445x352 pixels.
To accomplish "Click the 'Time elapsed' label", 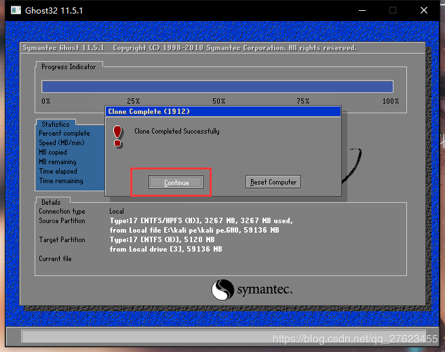I will 58,172.
